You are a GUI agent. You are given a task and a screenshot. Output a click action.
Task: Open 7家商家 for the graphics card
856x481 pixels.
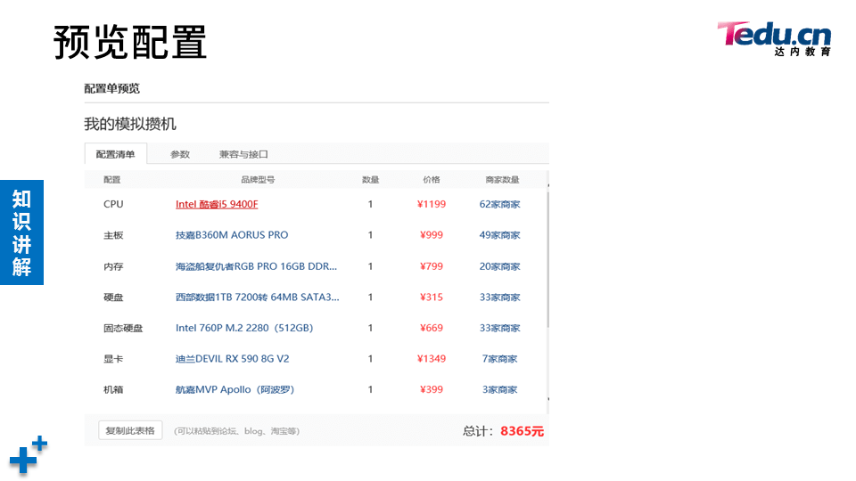499,359
